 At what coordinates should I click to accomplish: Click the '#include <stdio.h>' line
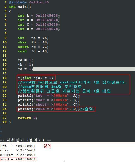pyautogui.click(x=29, y=2)
